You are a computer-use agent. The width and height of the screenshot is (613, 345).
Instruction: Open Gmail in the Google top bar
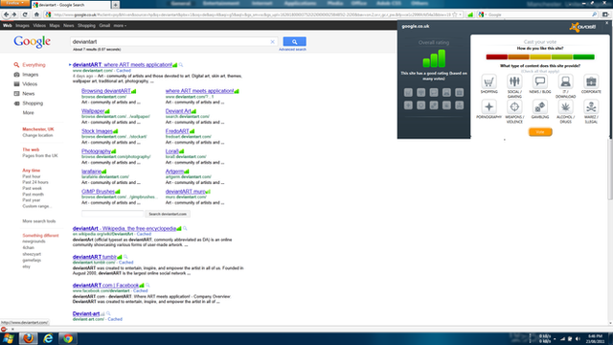(x=104, y=26)
